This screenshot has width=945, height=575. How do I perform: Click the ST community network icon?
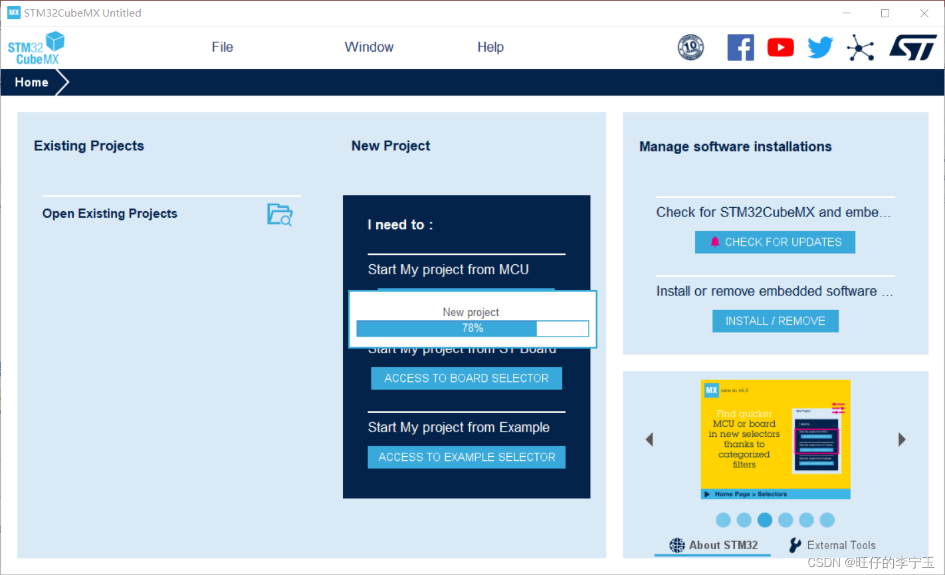pyautogui.click(x=861, y=48)
